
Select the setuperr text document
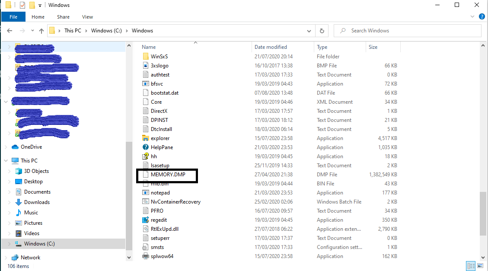160,238
